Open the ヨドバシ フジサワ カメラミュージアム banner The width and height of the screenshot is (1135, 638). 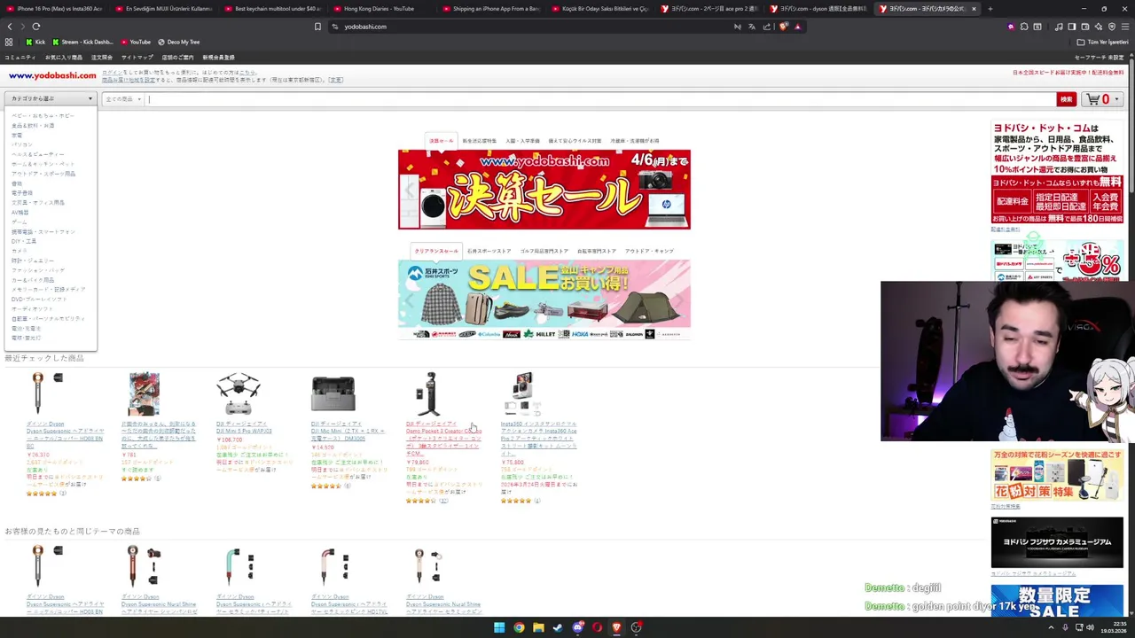pos(1056,542)
